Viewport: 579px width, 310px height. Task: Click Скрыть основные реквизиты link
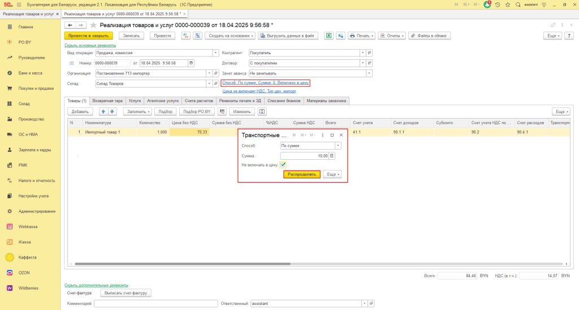90,45
